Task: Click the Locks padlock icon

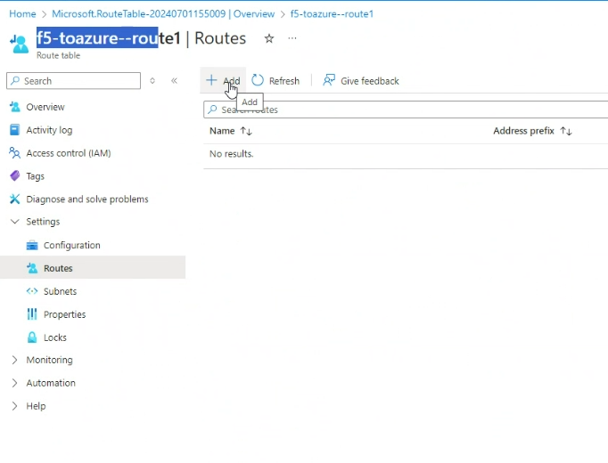Action: 32,337
